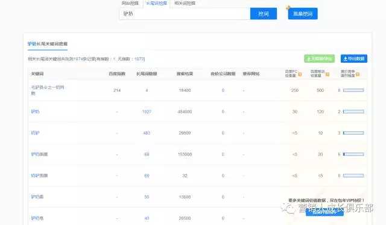Click the competition bar in the 484000 row
The height and width of the screenshot is (225, 386).
tap(353, 112)
